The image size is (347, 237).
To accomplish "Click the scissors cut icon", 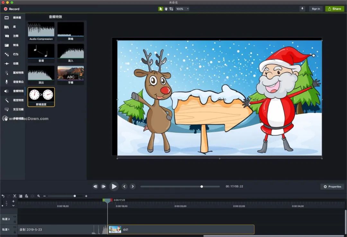I will pos(14,196).
